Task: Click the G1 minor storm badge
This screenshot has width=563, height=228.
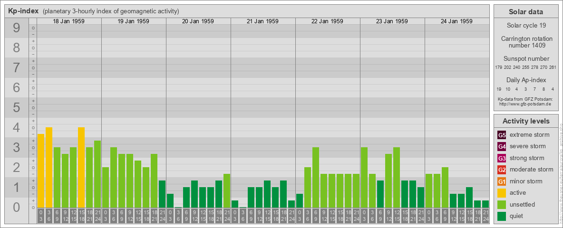Action: pyautogui.click(x=502, y=181)
